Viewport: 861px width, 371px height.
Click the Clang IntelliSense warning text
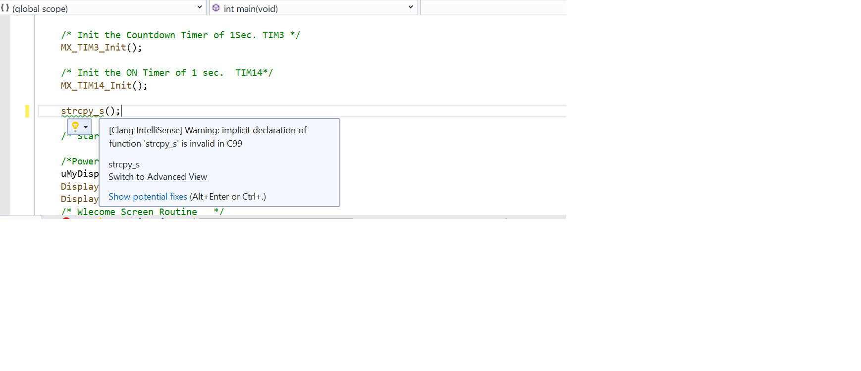pyautogui.click(x=208, y=137)
